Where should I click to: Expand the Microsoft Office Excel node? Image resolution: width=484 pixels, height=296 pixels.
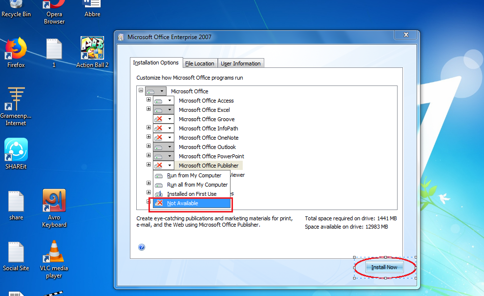pos(148,109)
